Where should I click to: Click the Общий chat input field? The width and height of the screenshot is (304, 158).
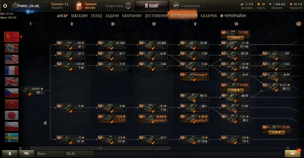coord(50,153)
